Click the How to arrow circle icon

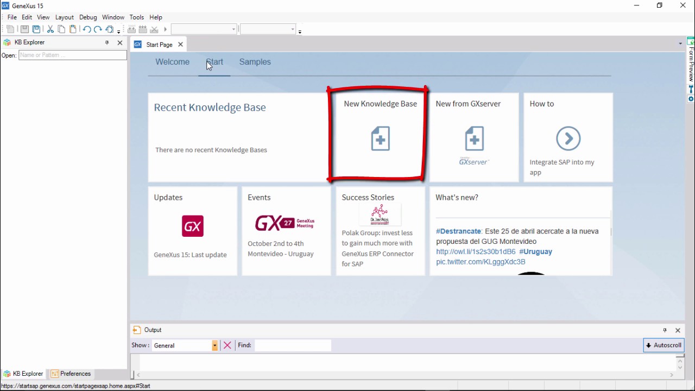click(x=568, y=138)
